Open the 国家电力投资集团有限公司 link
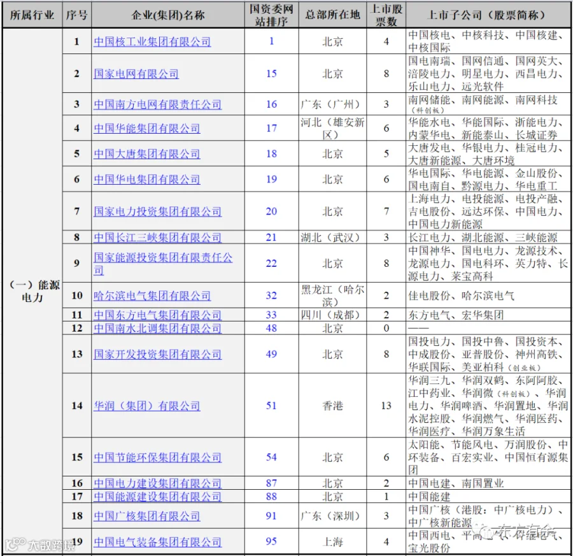 point(157,211)
